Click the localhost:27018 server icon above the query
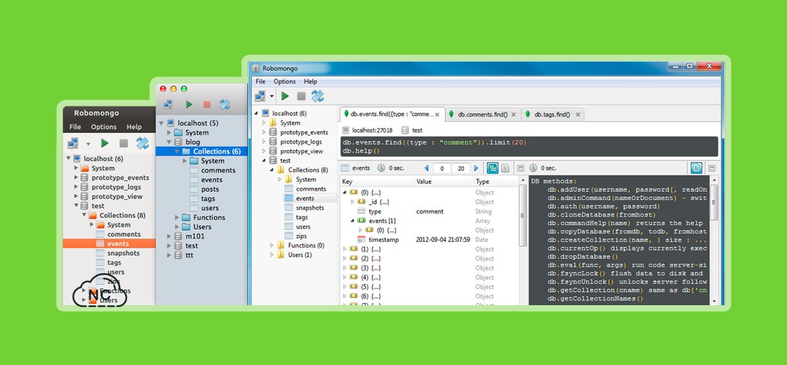This screenshot has width=787, height=365. [345, 130]
